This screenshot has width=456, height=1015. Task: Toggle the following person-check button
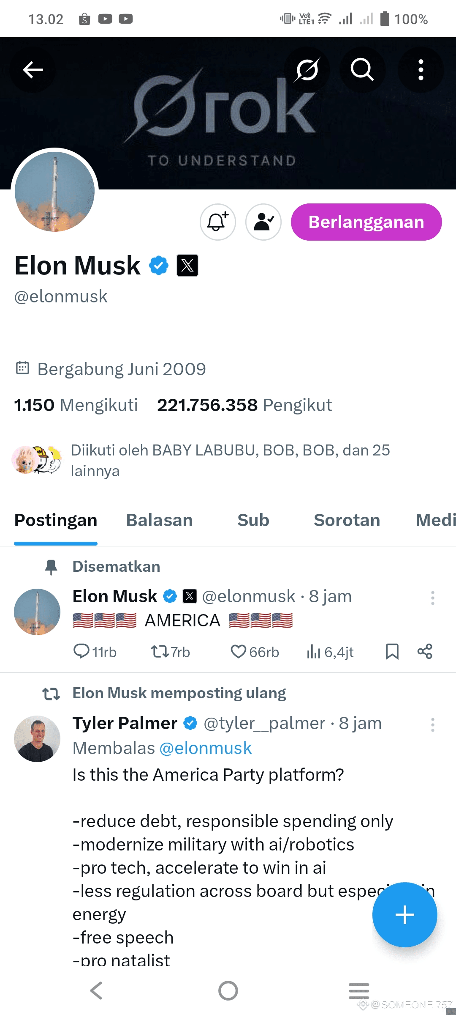(x=263, y=222)
